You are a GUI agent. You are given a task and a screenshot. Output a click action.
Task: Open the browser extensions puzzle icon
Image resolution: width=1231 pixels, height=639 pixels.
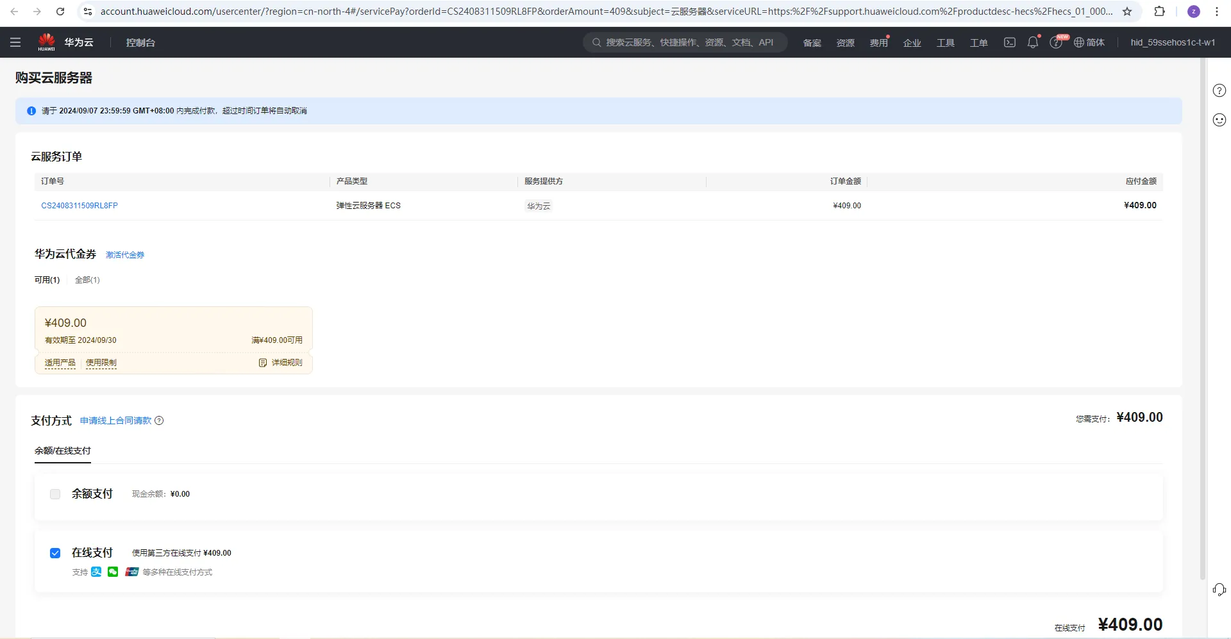[x=1159, y=12]
